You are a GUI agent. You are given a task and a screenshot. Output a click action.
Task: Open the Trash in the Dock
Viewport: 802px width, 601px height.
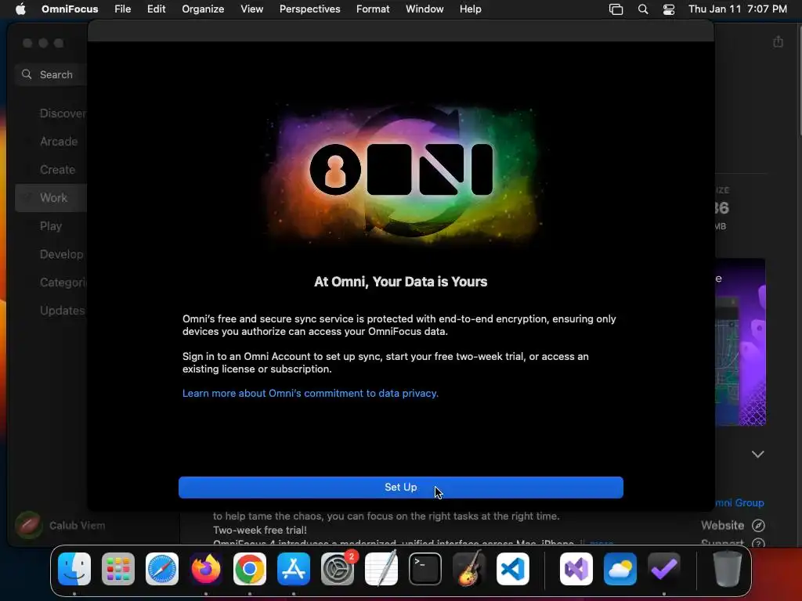coord(727,569)
